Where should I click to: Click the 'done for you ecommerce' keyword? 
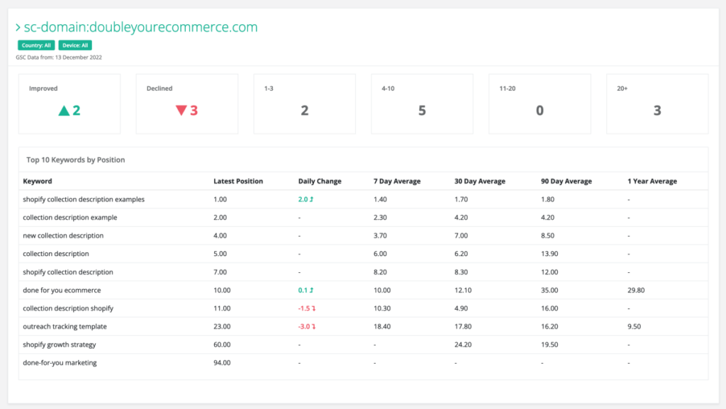62,290
